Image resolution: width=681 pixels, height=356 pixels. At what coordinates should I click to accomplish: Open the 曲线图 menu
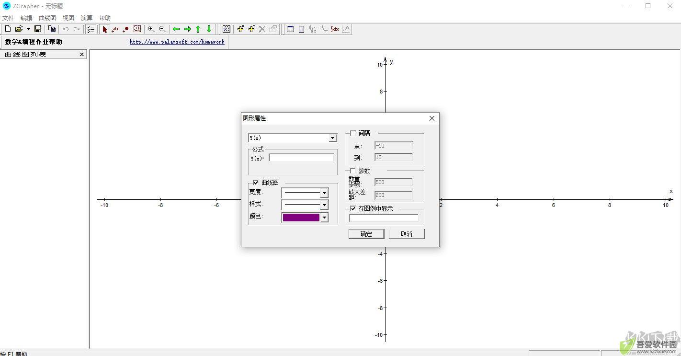click(x=47, y=18)
